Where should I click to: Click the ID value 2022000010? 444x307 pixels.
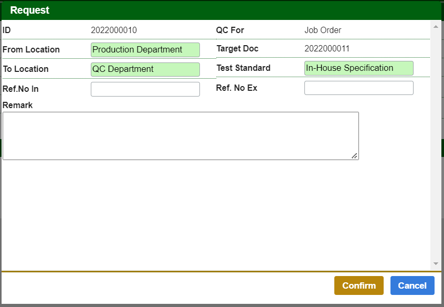114,30
